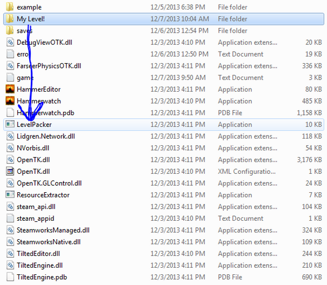Click the steam_api.dll file name
This screenshot has height=285, width=327.
[x=36, y=206]
